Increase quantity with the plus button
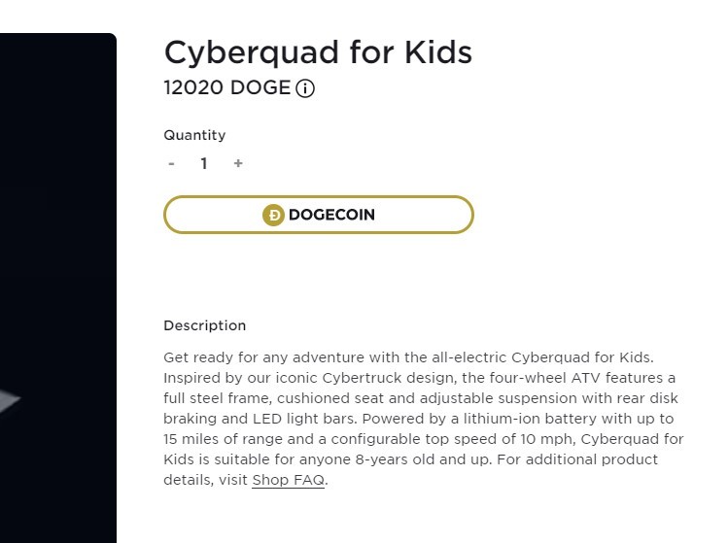The width and height of the screenshot is (728, 543). pyautogui.click(x=238, y=163)
